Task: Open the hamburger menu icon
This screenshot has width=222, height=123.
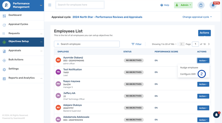Action: (50, 5)
